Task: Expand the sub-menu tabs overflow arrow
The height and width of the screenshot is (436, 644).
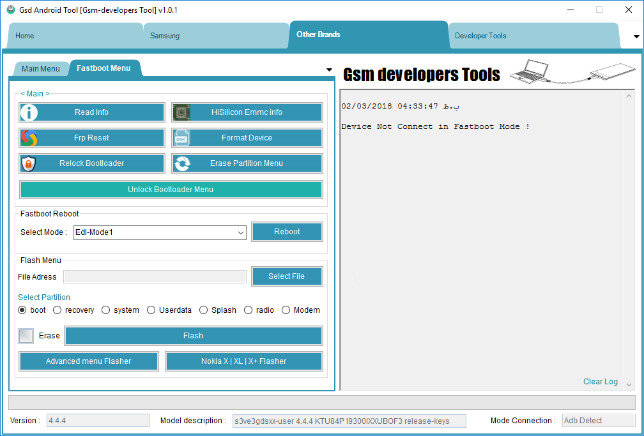Action: 329,70
